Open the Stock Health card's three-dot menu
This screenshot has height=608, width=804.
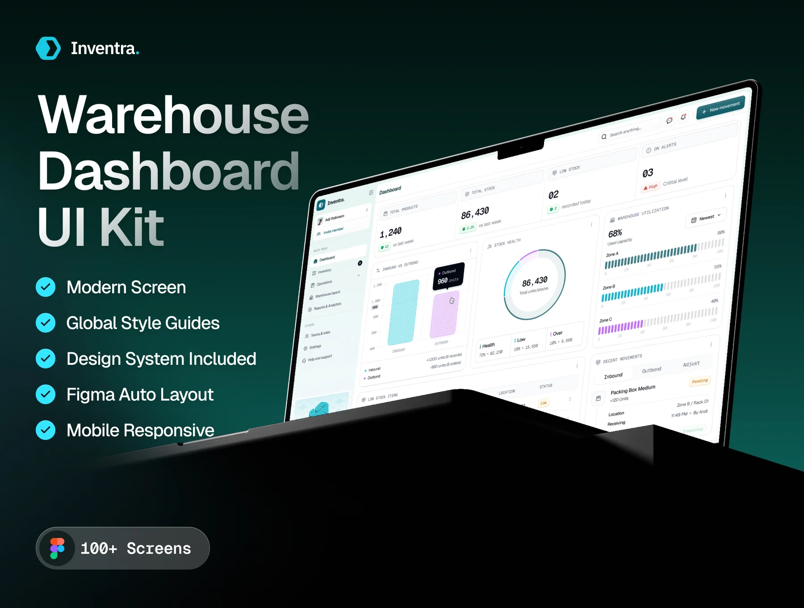tap(591, 224)
